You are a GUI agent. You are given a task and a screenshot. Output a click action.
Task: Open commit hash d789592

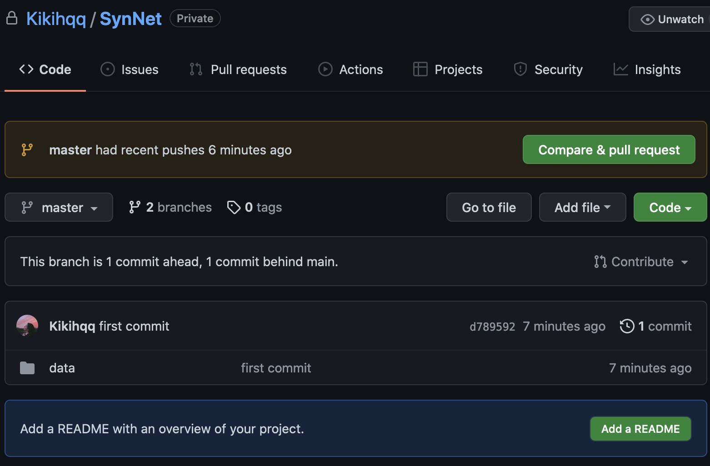(492, 327)
